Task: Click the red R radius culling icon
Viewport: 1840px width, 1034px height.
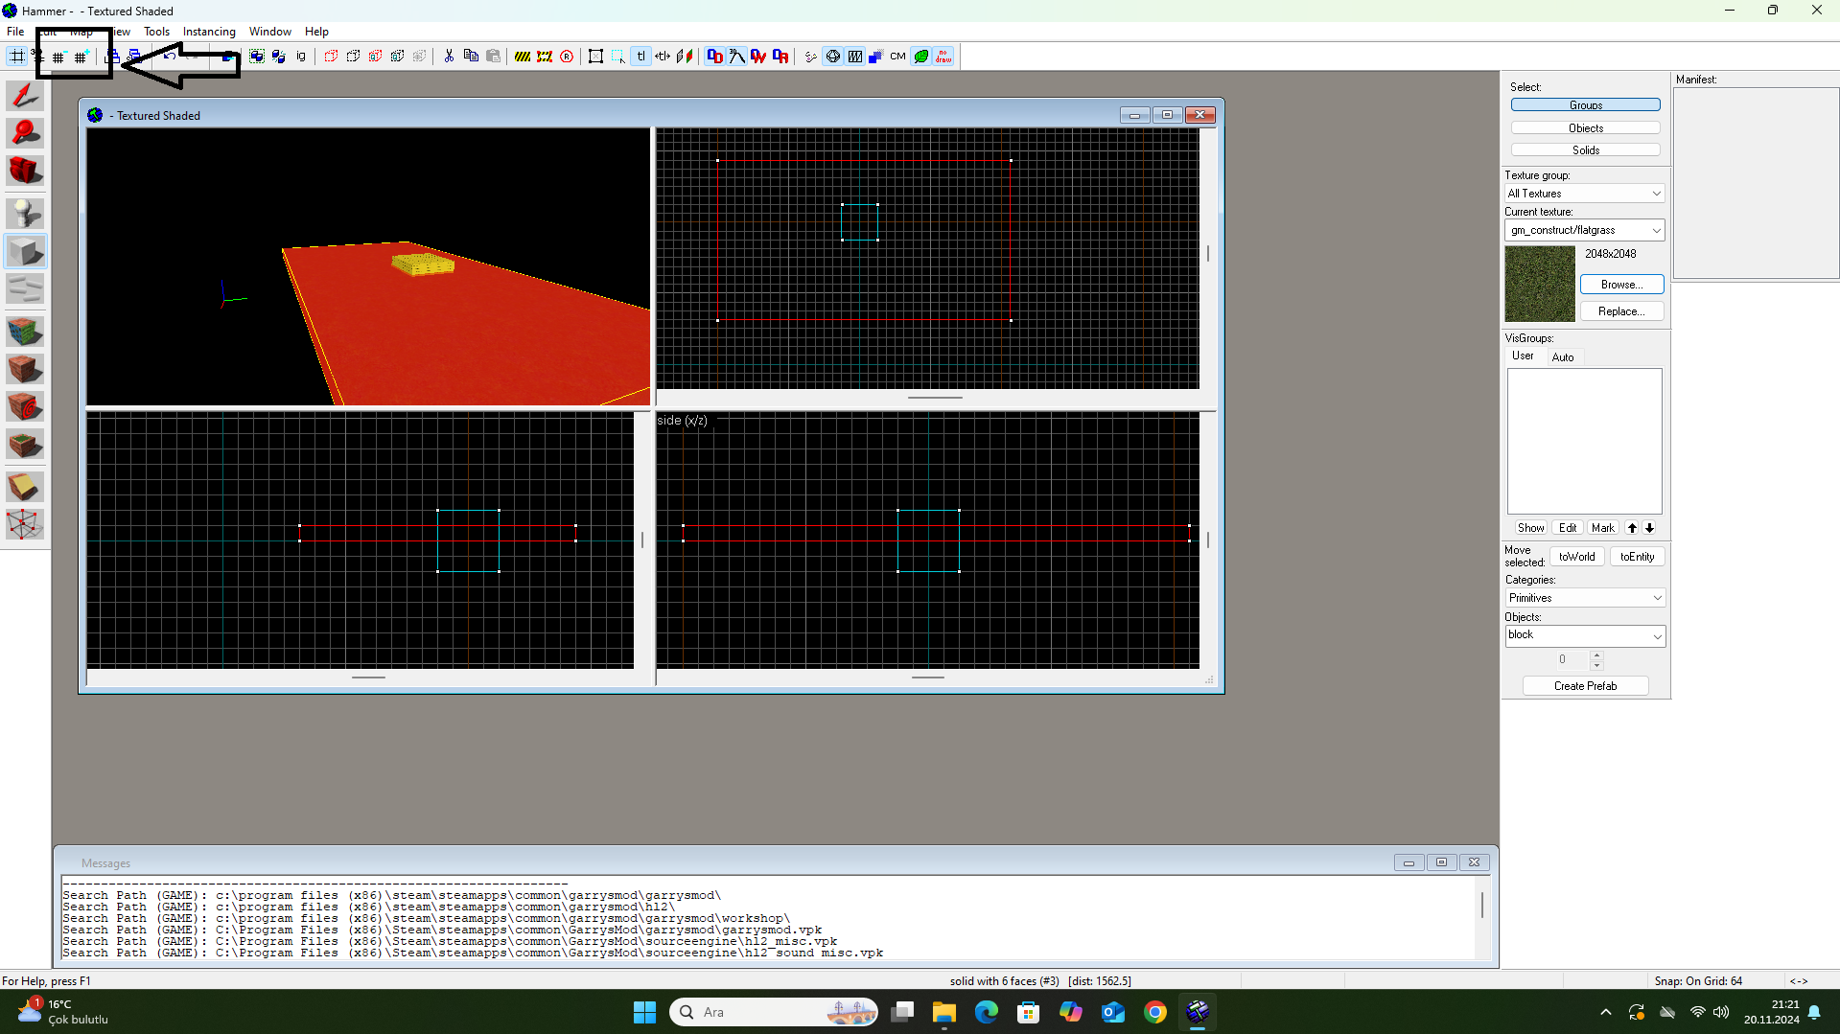Action: (x=567, y=57)
